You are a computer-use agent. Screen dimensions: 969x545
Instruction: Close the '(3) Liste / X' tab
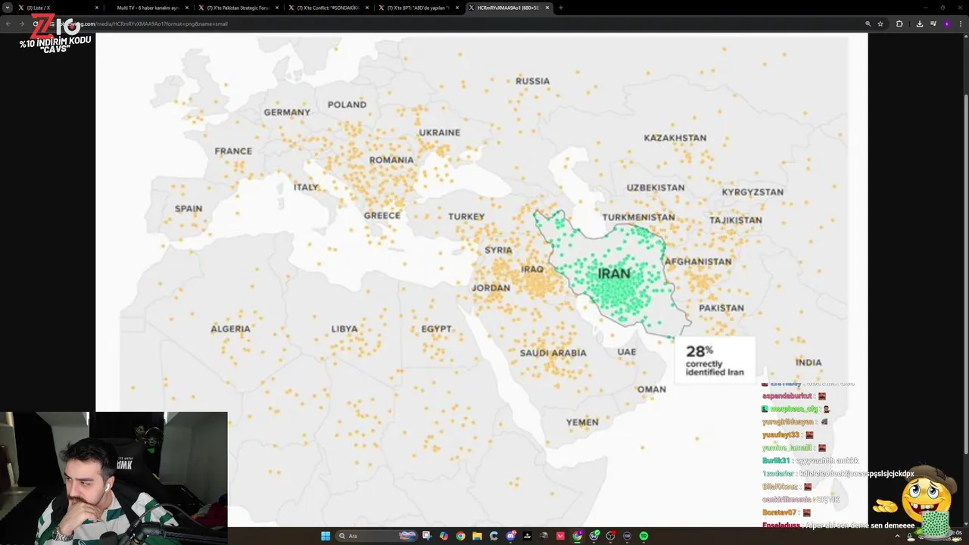[97, 8]
